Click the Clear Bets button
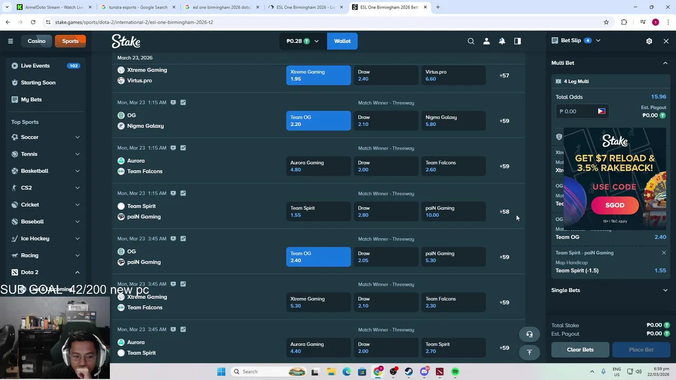The width and height of the screenshot is (676, 380). coord(580,349)
